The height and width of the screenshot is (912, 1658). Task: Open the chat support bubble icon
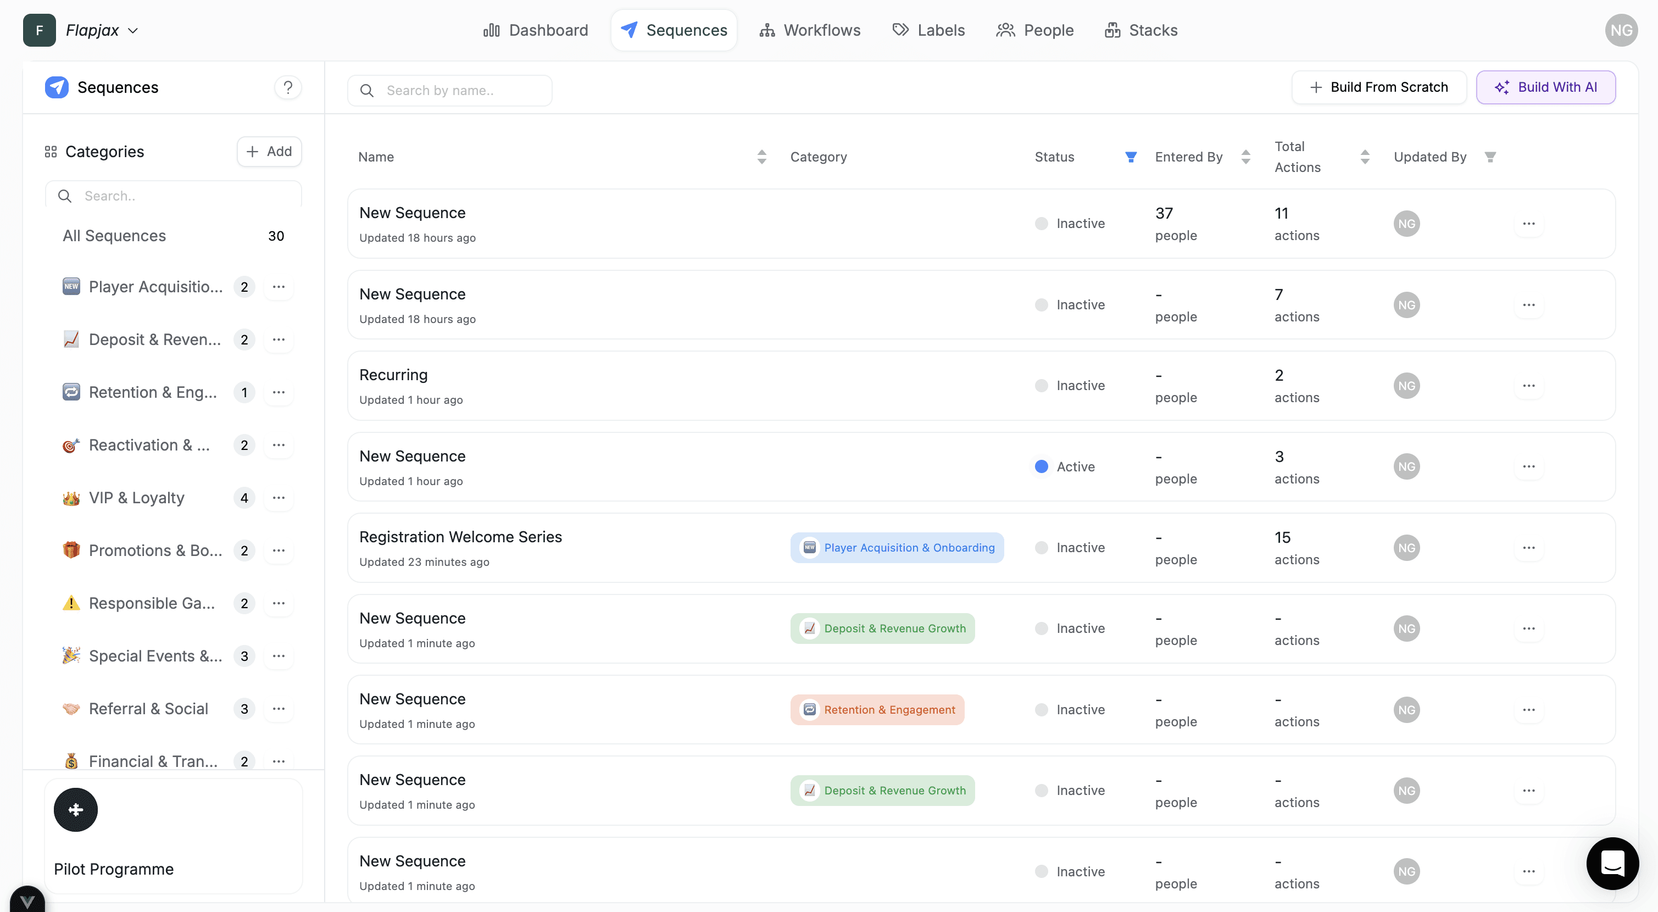(1612, 863)
